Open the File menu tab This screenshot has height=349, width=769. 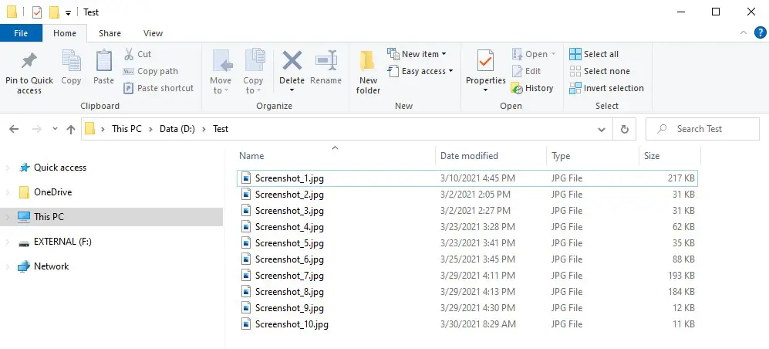pyautogui.click(x=21, y=33)
